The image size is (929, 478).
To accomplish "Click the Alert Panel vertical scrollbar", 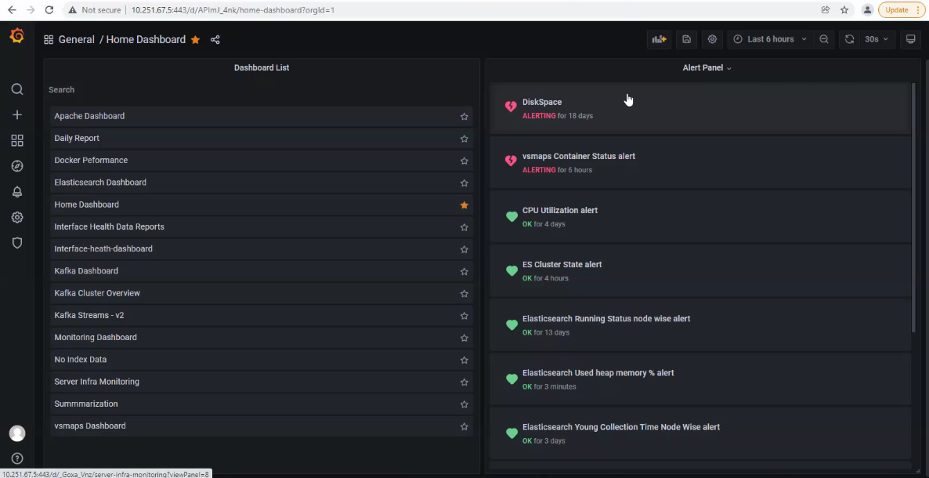I will click(913, 208).
